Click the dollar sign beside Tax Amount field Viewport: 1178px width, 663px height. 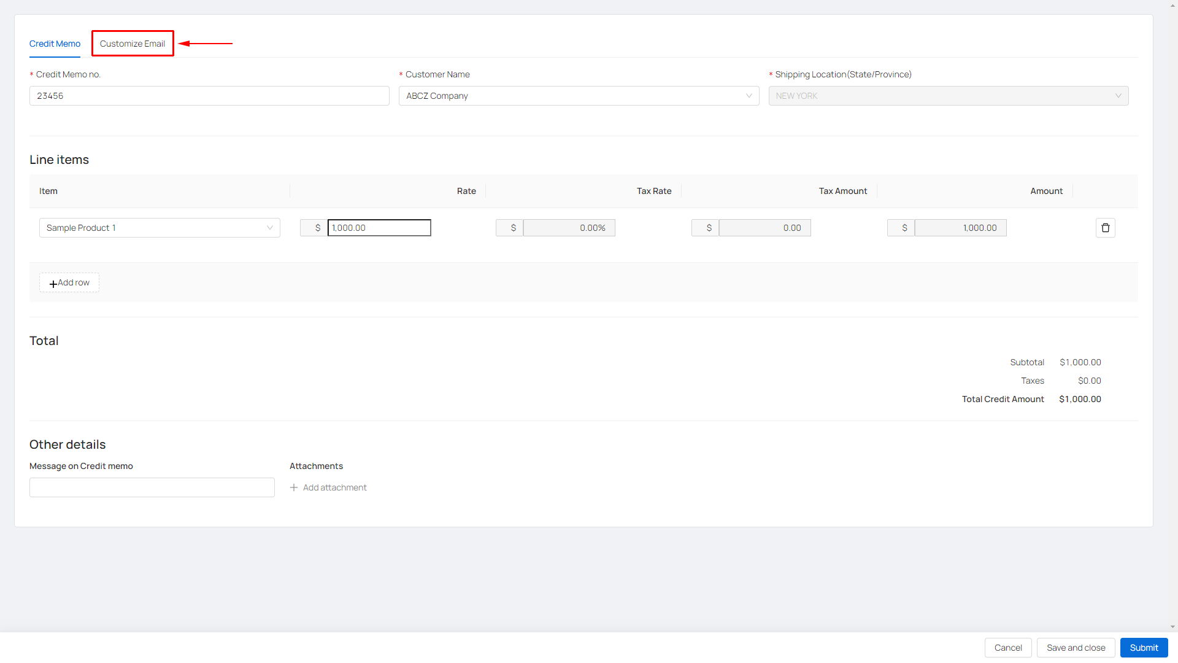click(x=709, y=228)
